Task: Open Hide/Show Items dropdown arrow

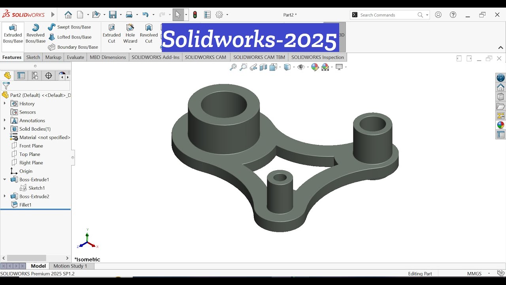Action: (308, 67)
